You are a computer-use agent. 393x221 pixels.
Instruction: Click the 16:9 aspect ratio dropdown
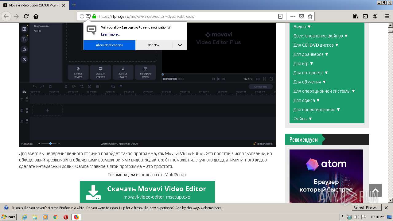click(x=248, y=79)
